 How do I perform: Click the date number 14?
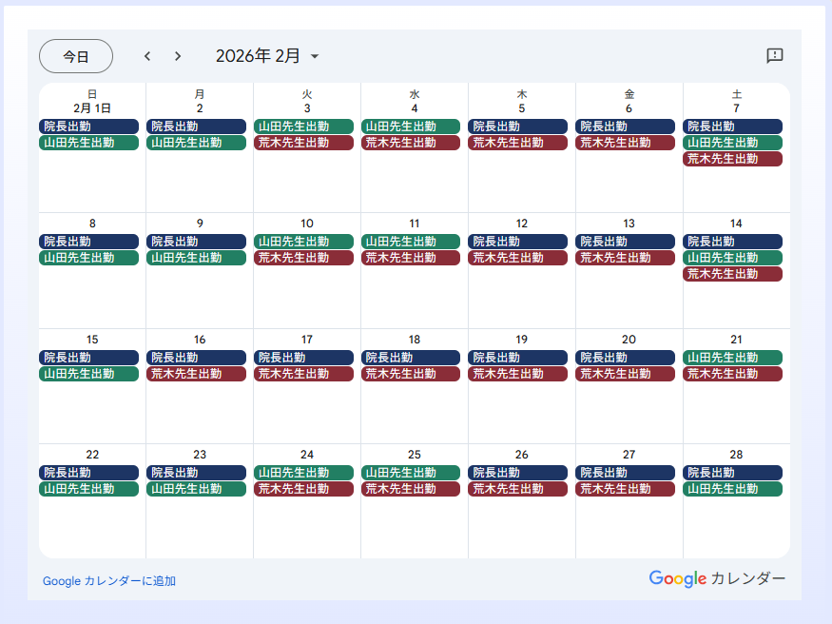click(736, 224)
